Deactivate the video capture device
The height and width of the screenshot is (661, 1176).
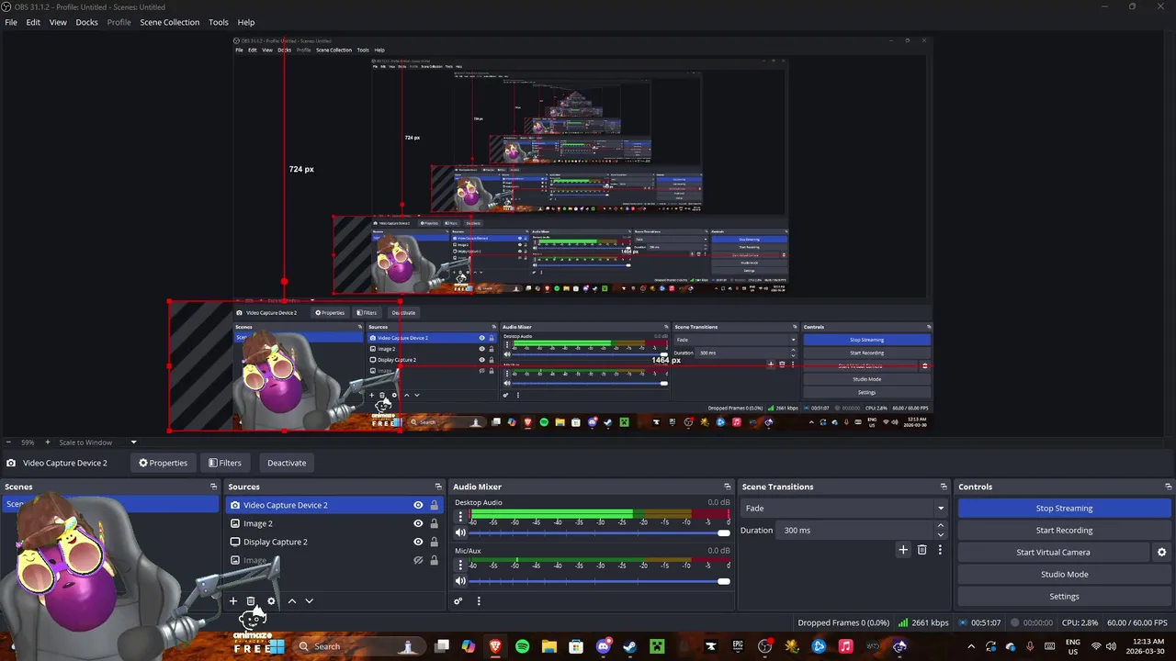coord(287,463)
